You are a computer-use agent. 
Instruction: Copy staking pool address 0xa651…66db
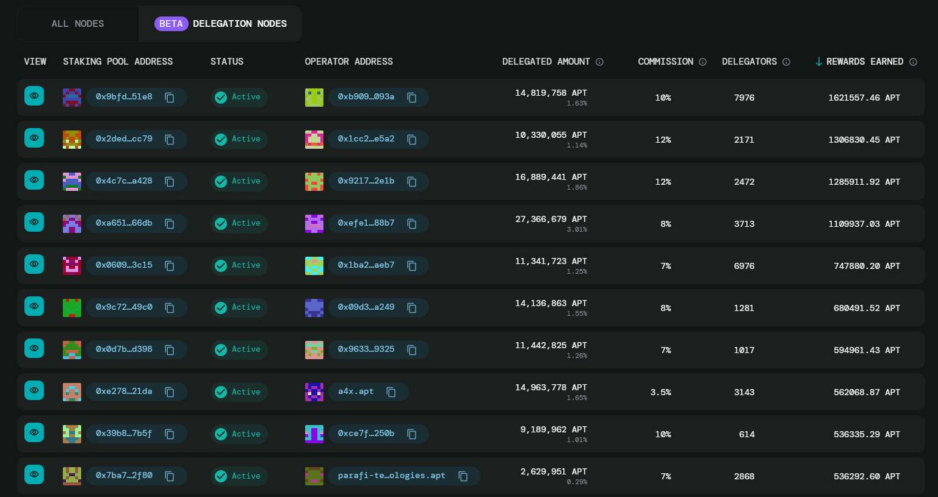point(170,224)
